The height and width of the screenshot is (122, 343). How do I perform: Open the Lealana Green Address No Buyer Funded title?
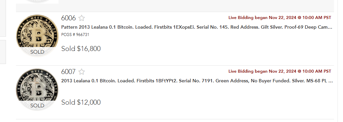click(197, 81)
